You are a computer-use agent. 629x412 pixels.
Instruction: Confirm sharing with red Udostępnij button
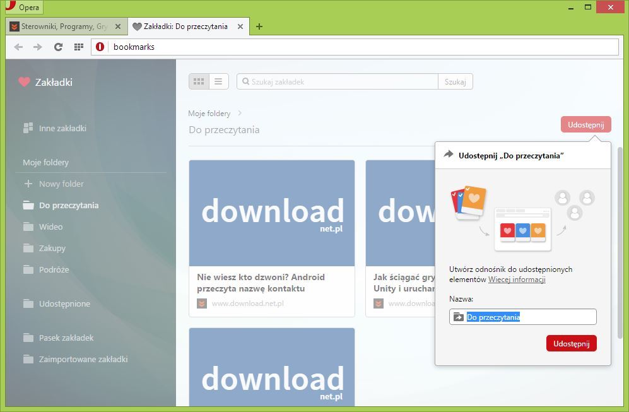[571, 343]
